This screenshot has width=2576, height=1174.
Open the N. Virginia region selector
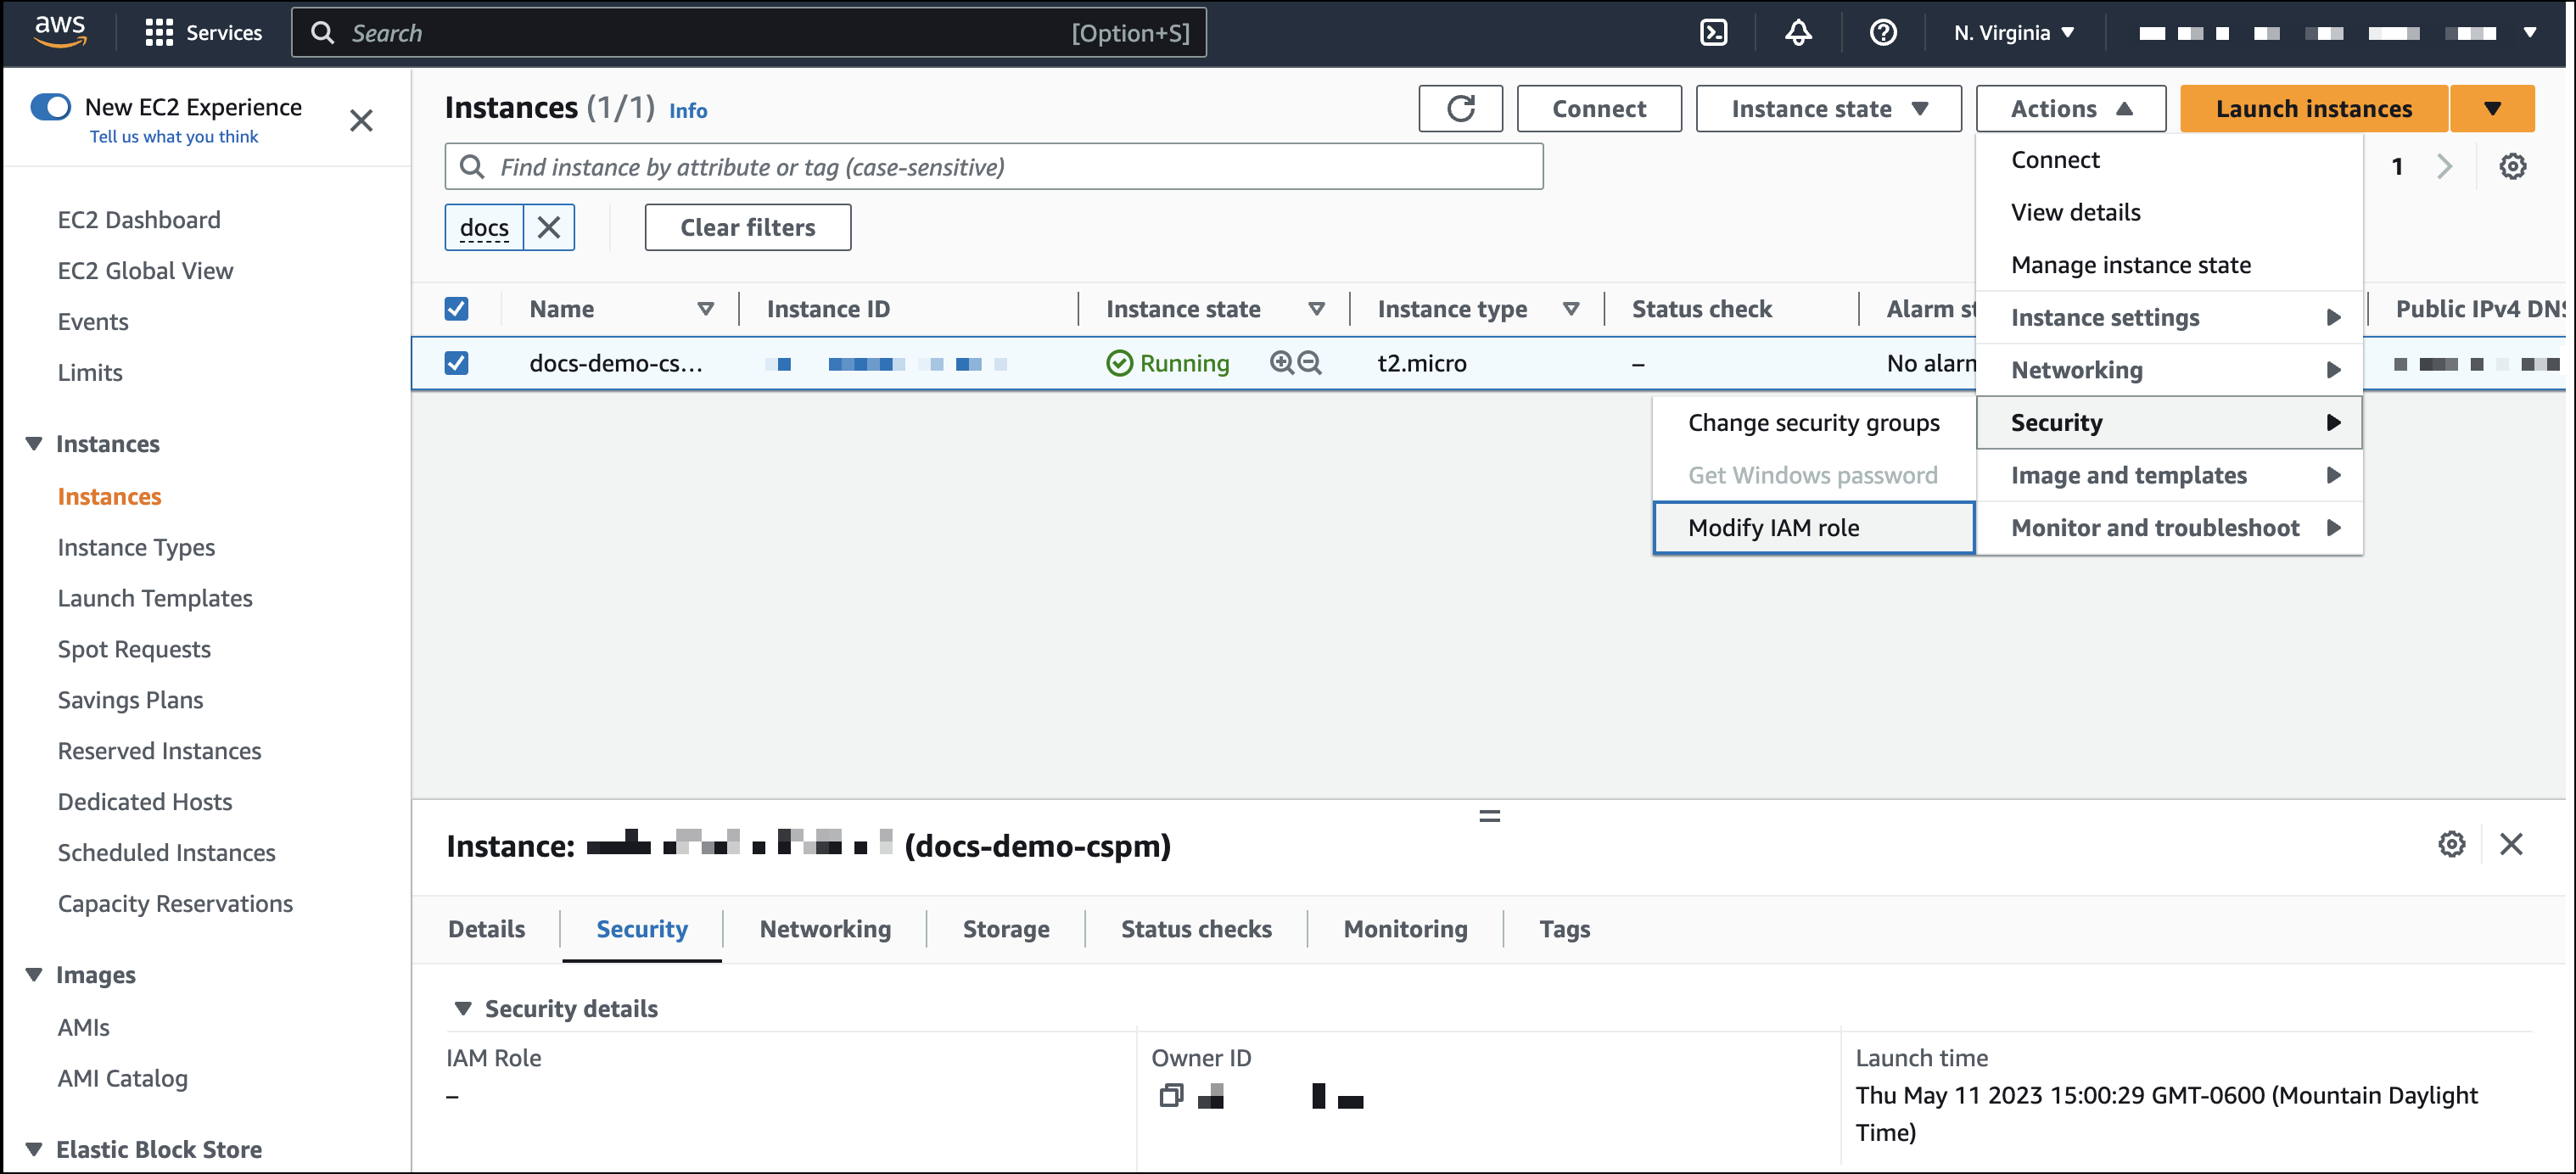[x=2013, y=32]
